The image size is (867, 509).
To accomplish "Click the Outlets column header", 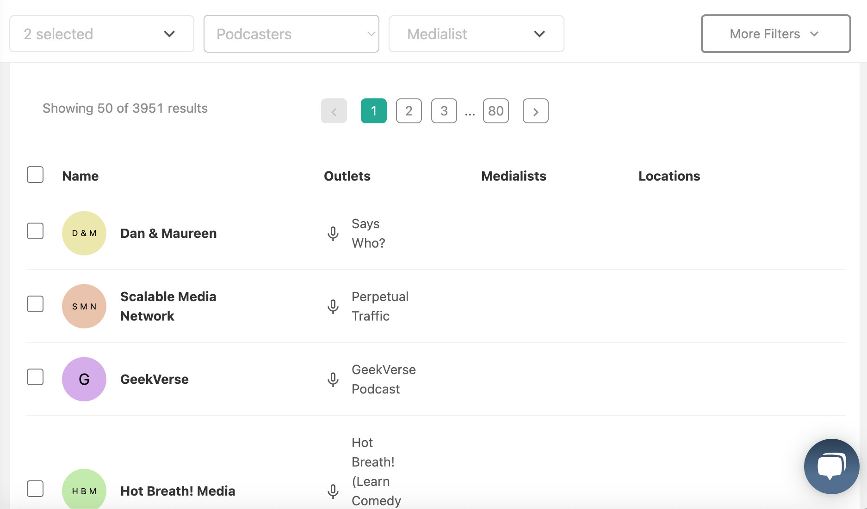I will tap(347, 176).
